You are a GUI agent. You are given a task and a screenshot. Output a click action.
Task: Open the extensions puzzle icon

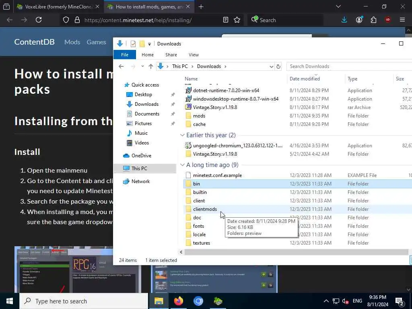(373, 20)
